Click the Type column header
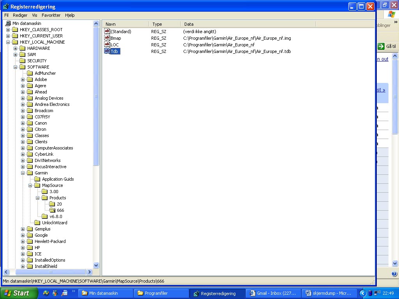This screenshot has width=399, height=299. tap(165, 24)
